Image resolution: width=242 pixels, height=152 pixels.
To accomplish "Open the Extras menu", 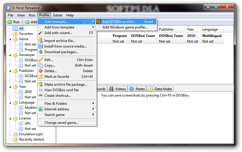I will [58, 15].
